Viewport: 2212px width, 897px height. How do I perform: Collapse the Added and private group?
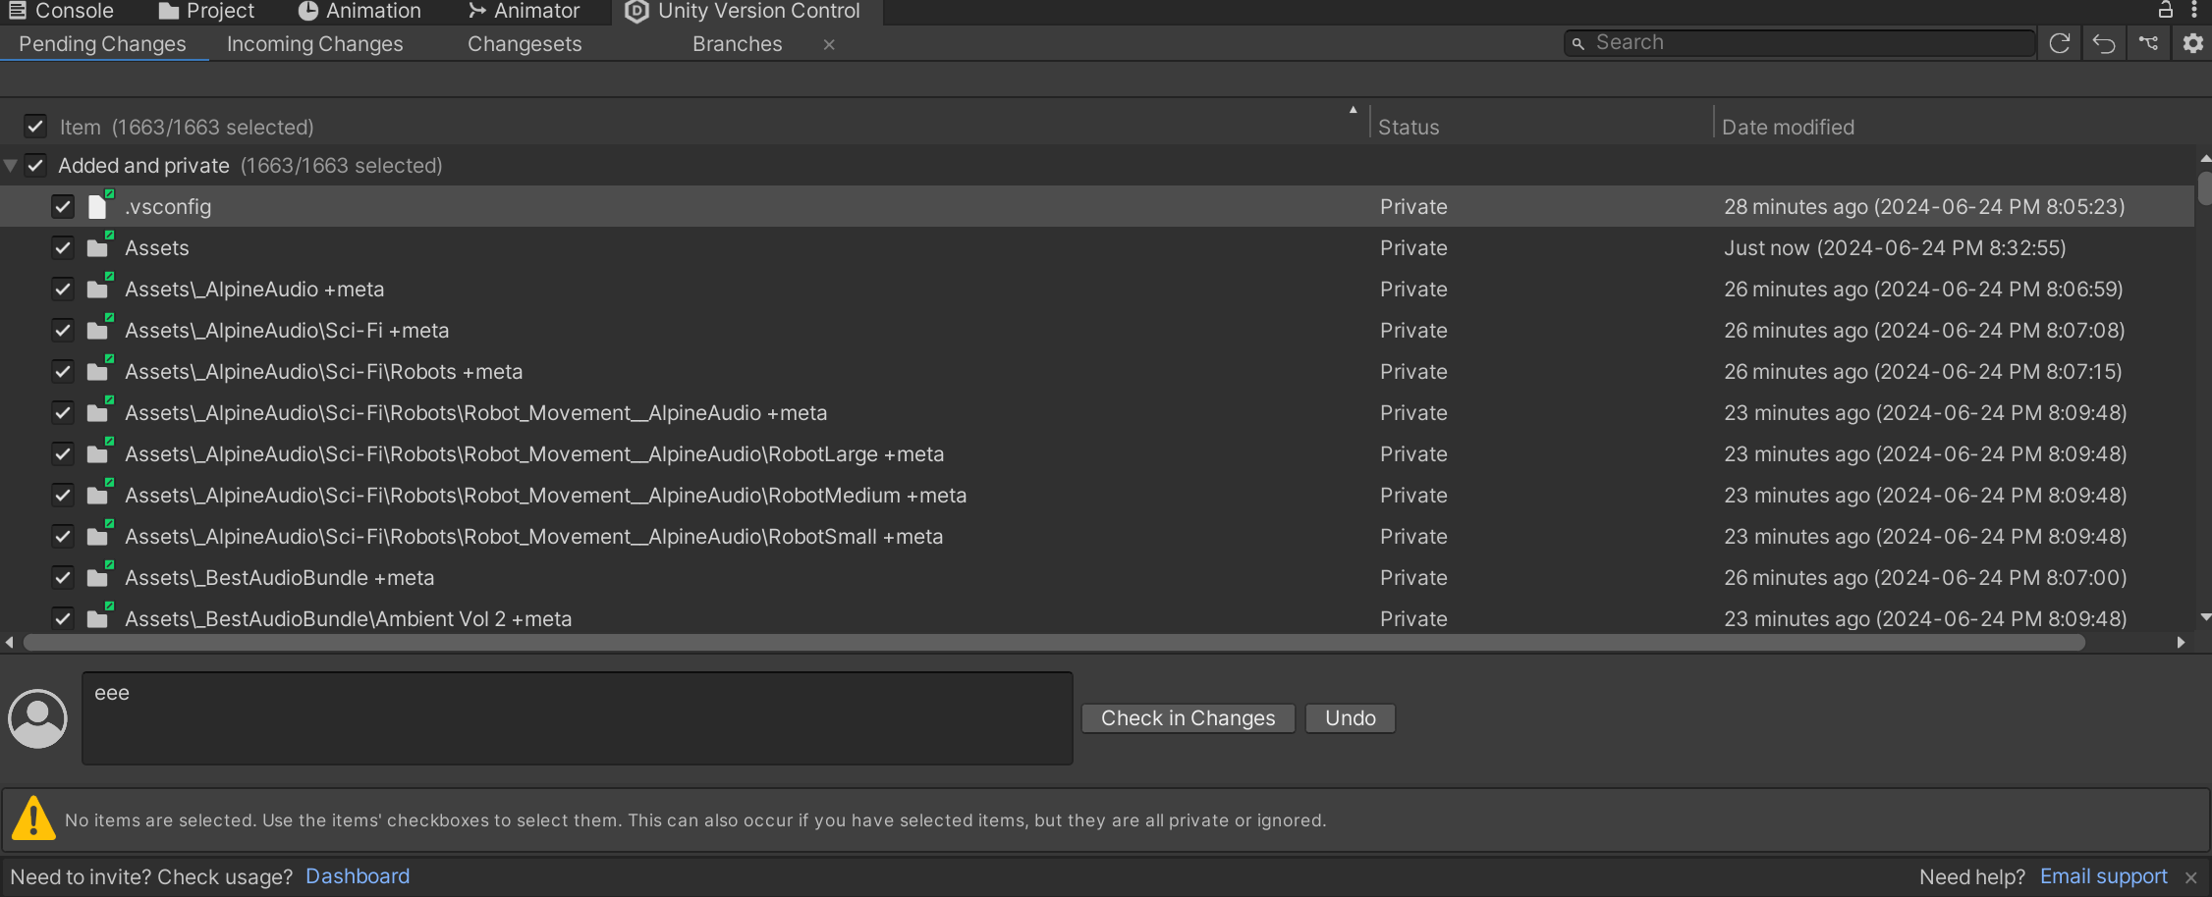point(9,165)
